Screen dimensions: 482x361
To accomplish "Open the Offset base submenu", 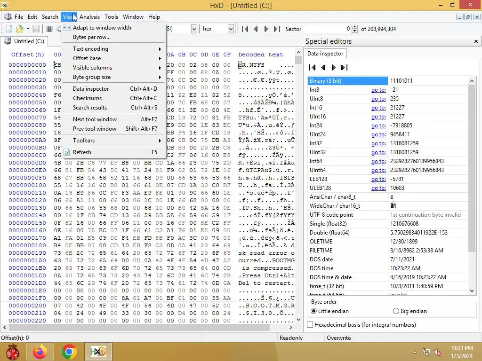I will coord(114,58).
